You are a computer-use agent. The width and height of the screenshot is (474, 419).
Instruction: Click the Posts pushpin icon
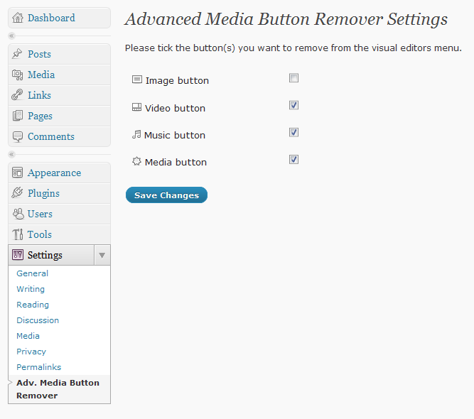coord(18,54)
